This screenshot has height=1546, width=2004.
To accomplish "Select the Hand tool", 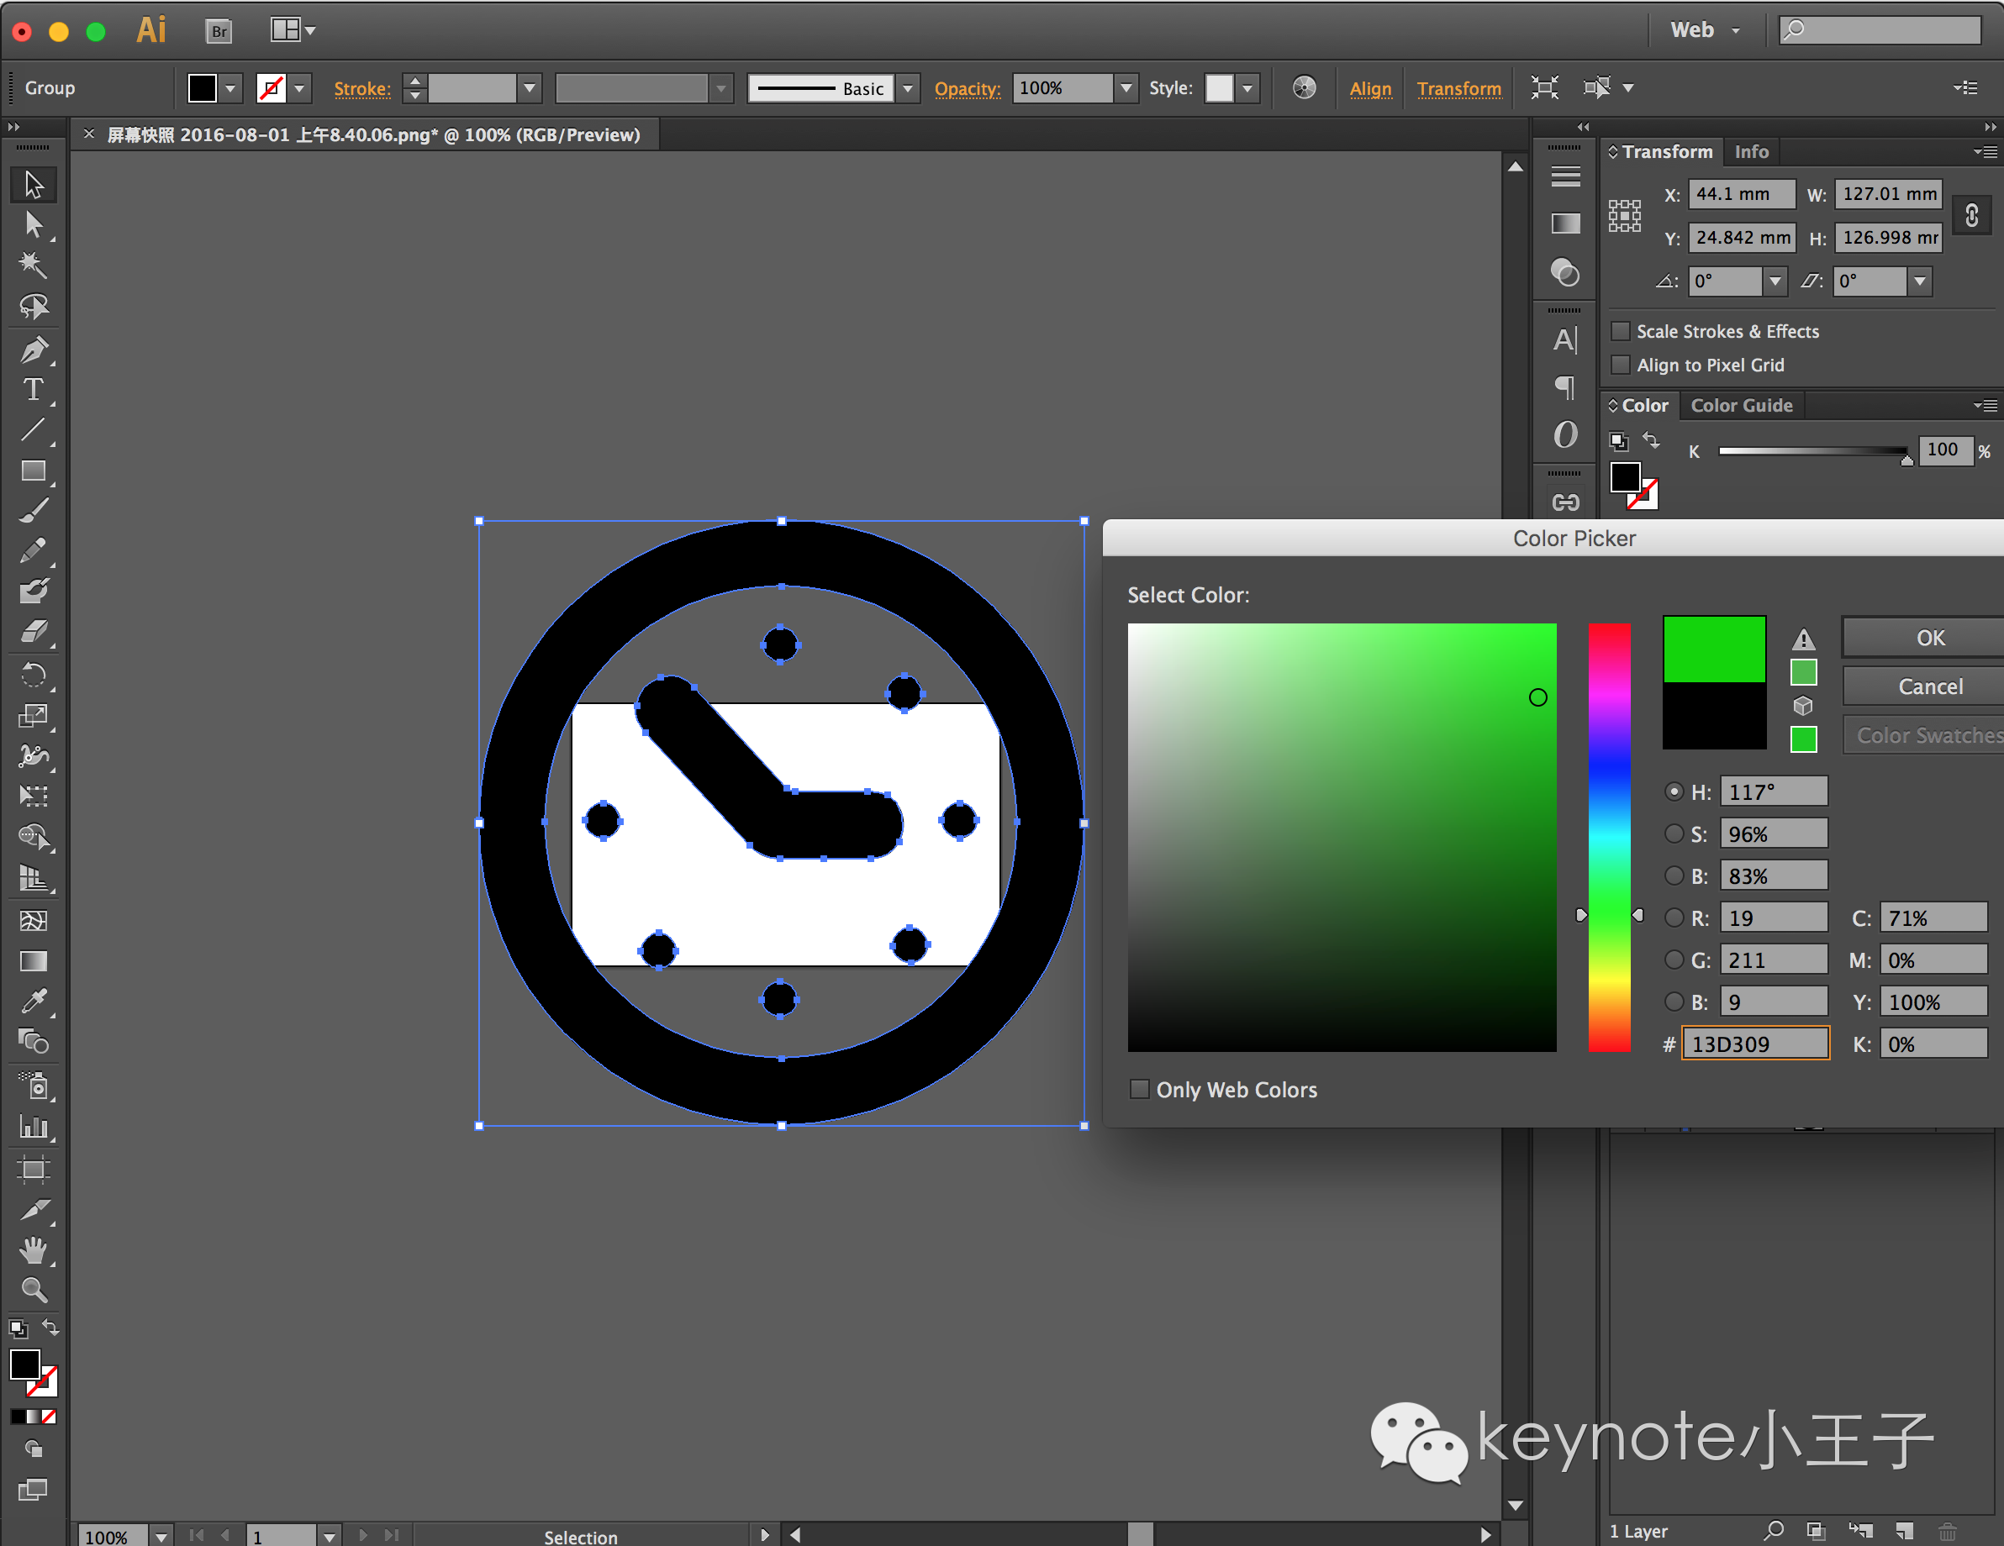I will pos(34,1249).
